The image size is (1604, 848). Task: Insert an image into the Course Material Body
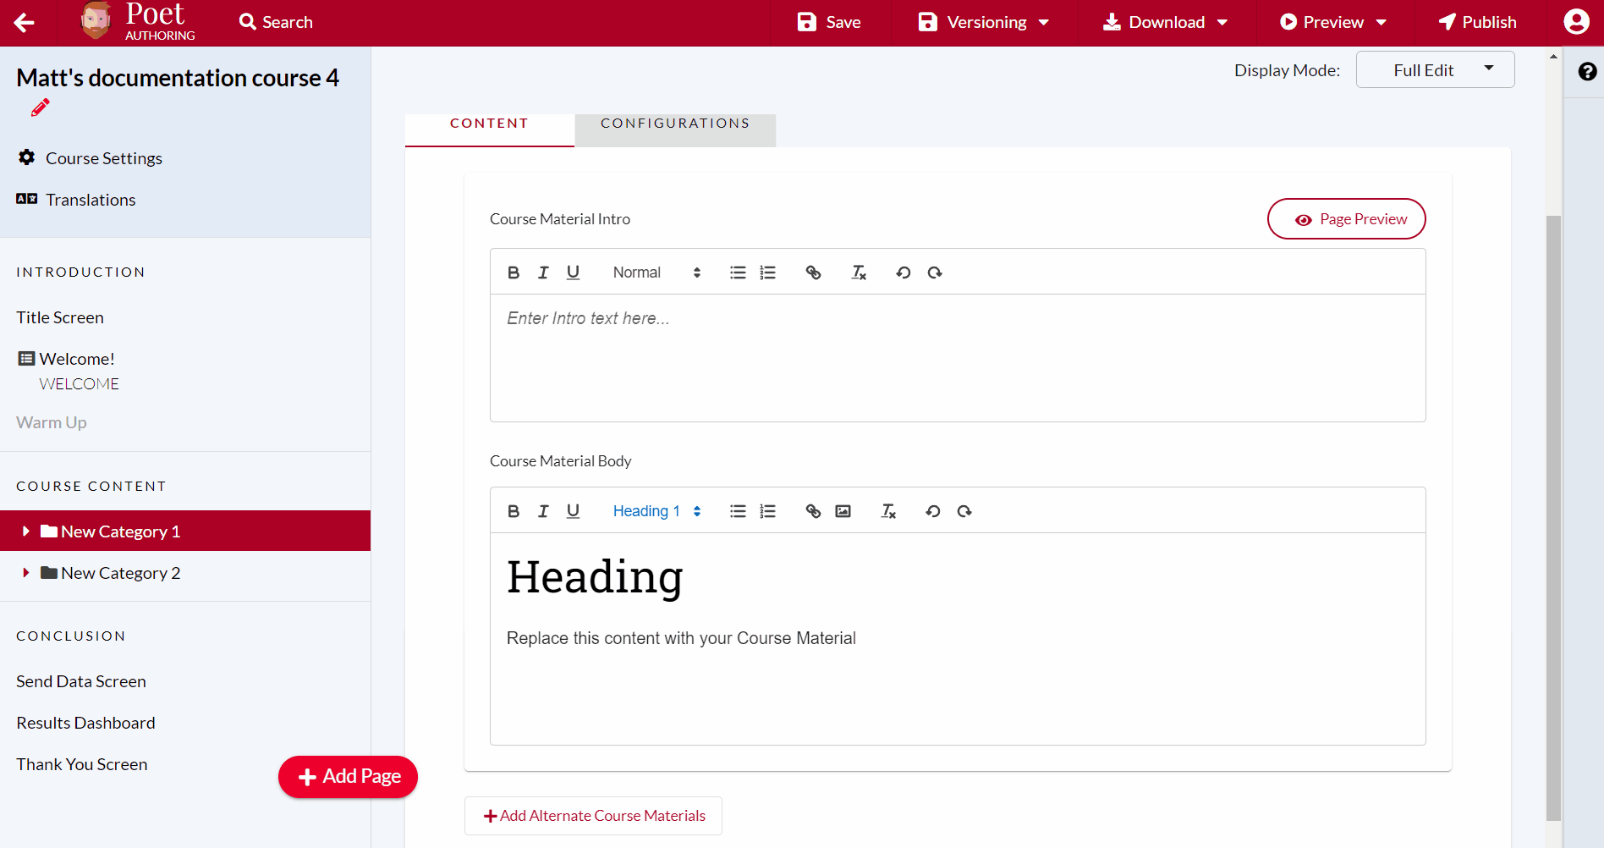point(843,510)
